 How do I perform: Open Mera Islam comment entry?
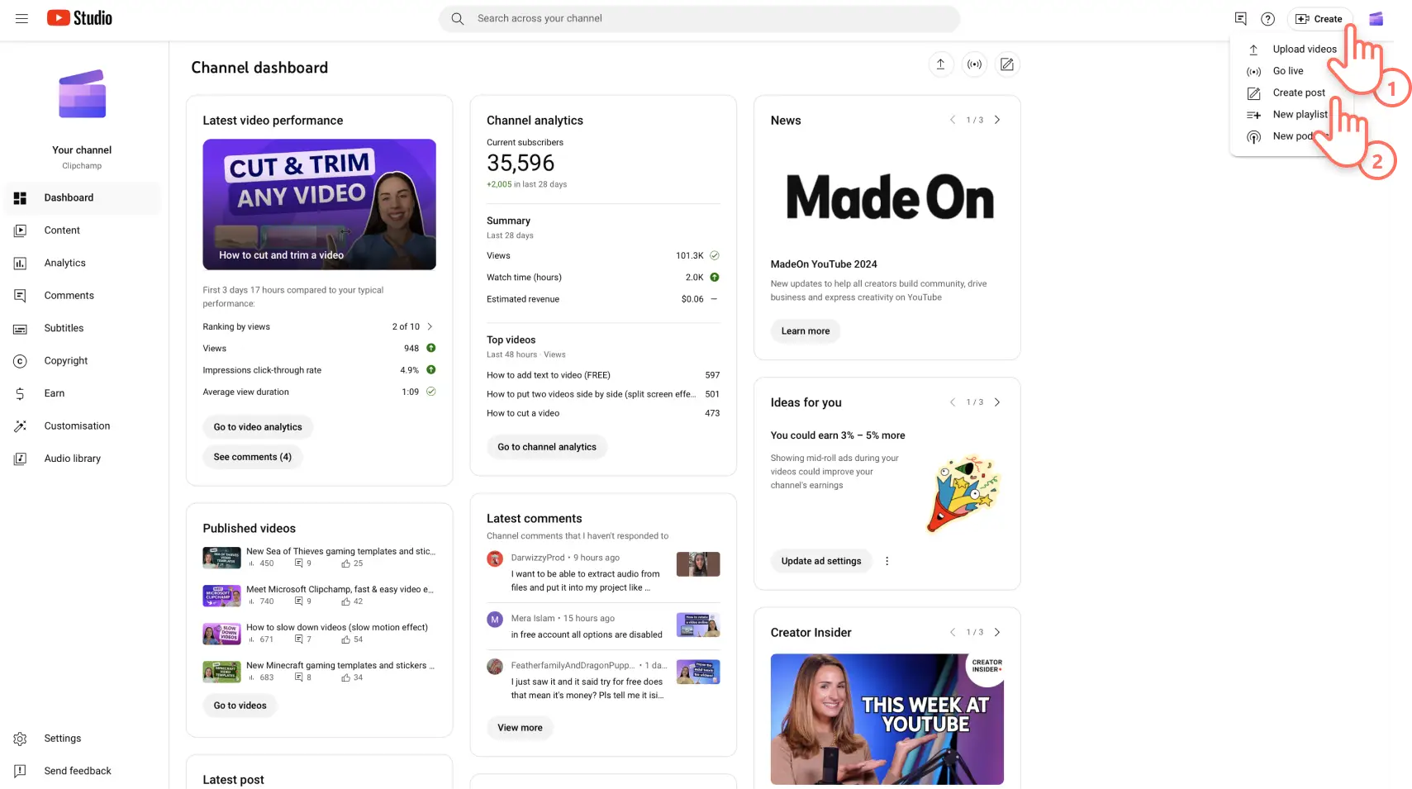click(603, 626)
